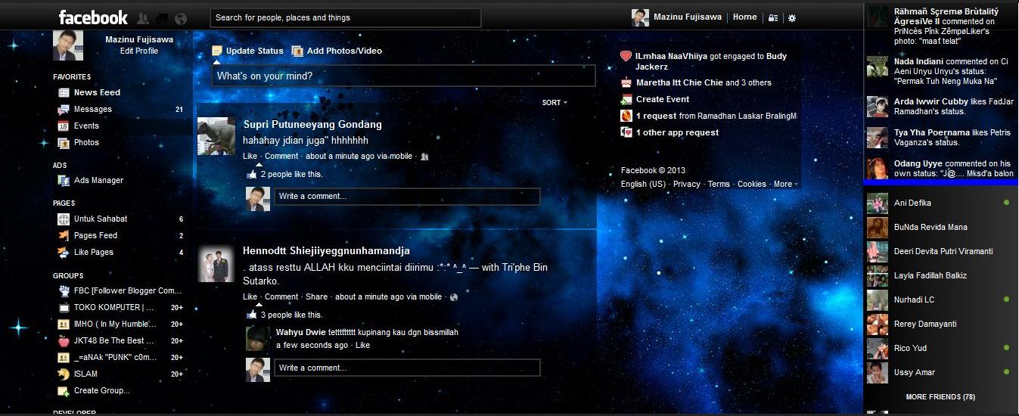
Task: Like Supri Putuneeyang Gondang's post
Action: tap(250, 156)
